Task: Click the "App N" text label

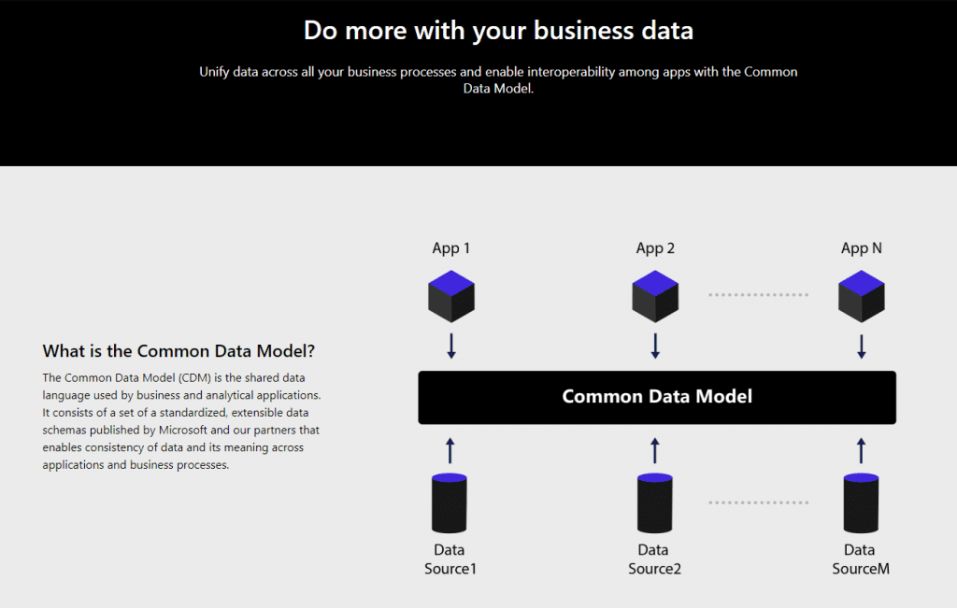Action: 862,248
